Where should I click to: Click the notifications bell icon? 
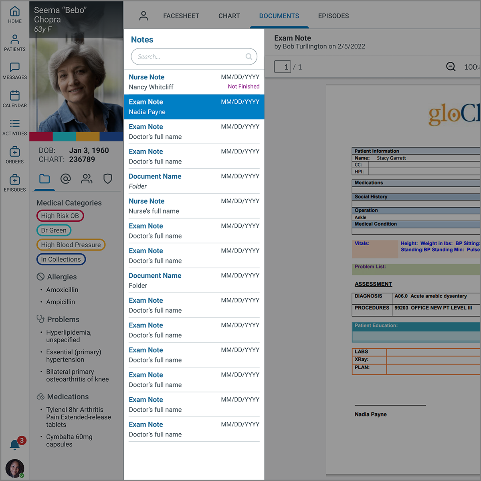[15, 444]
